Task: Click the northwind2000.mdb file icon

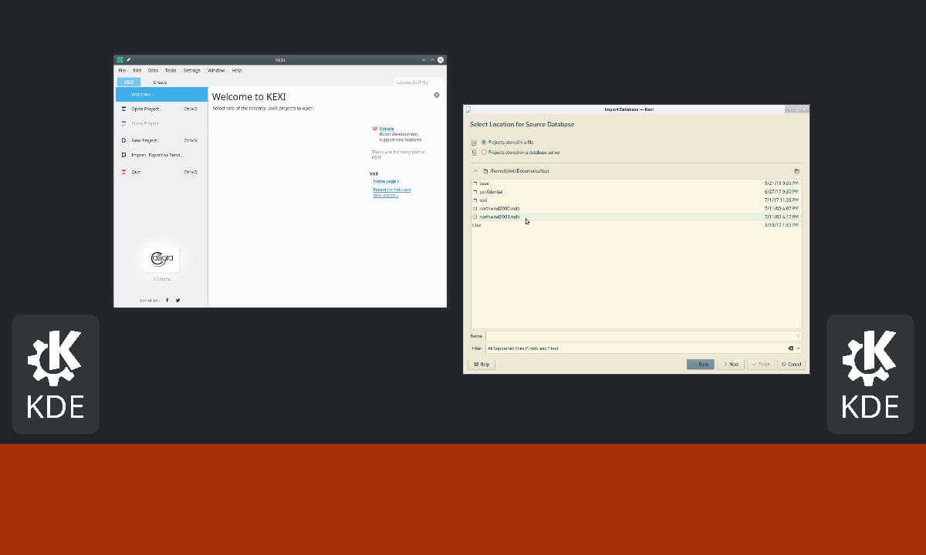Action: coord(475,208)
